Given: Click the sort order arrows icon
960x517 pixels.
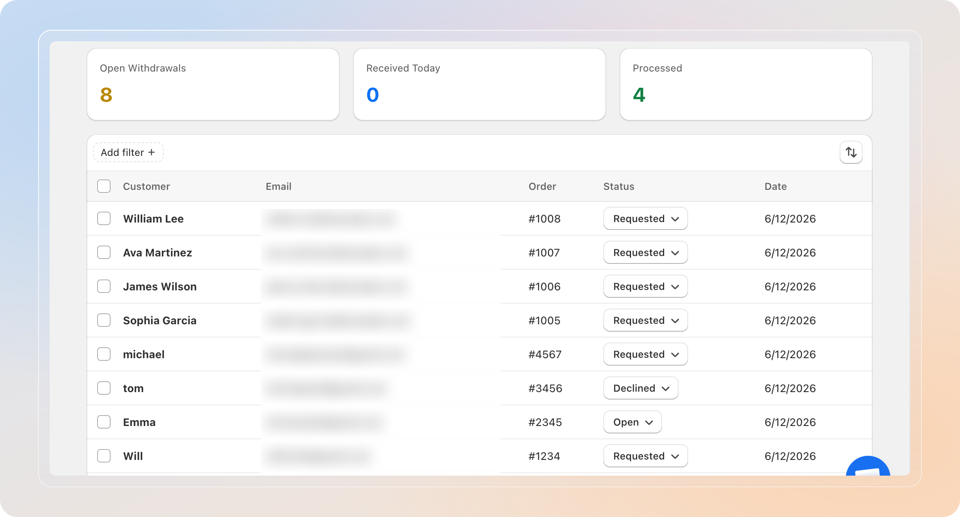Looking at the screenshot, I should tap(851, 153).
